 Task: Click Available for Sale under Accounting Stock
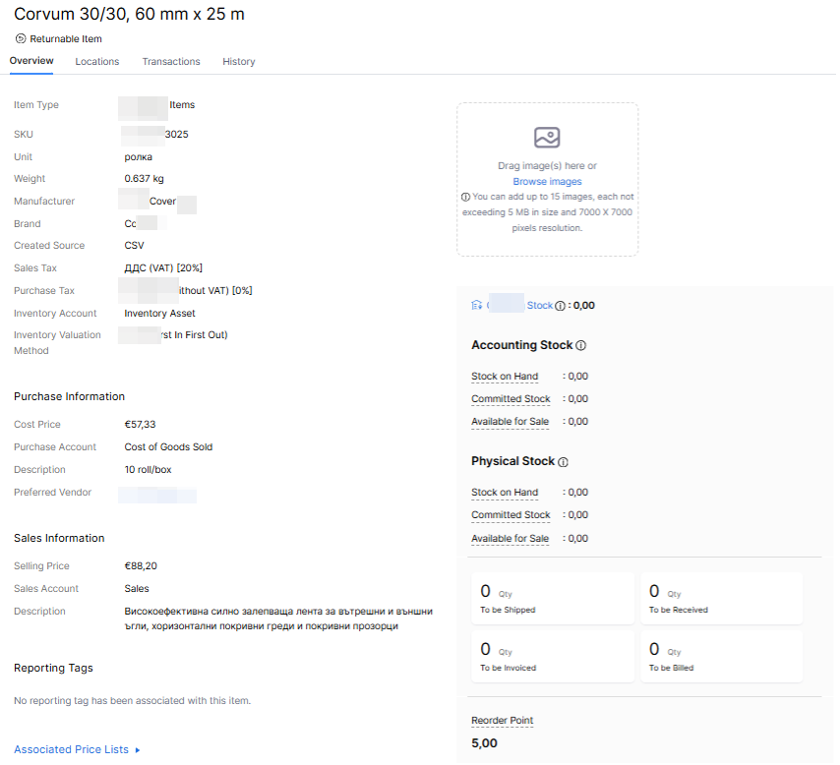(510, 421)
